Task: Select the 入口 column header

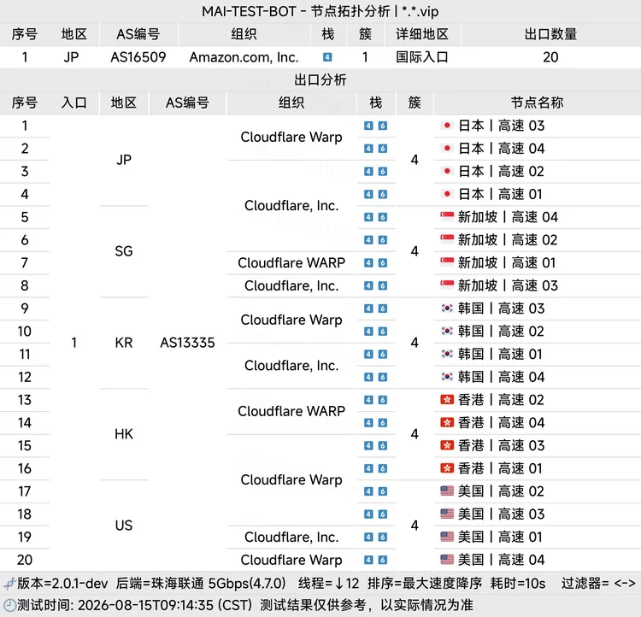Action: coord(74,103)
